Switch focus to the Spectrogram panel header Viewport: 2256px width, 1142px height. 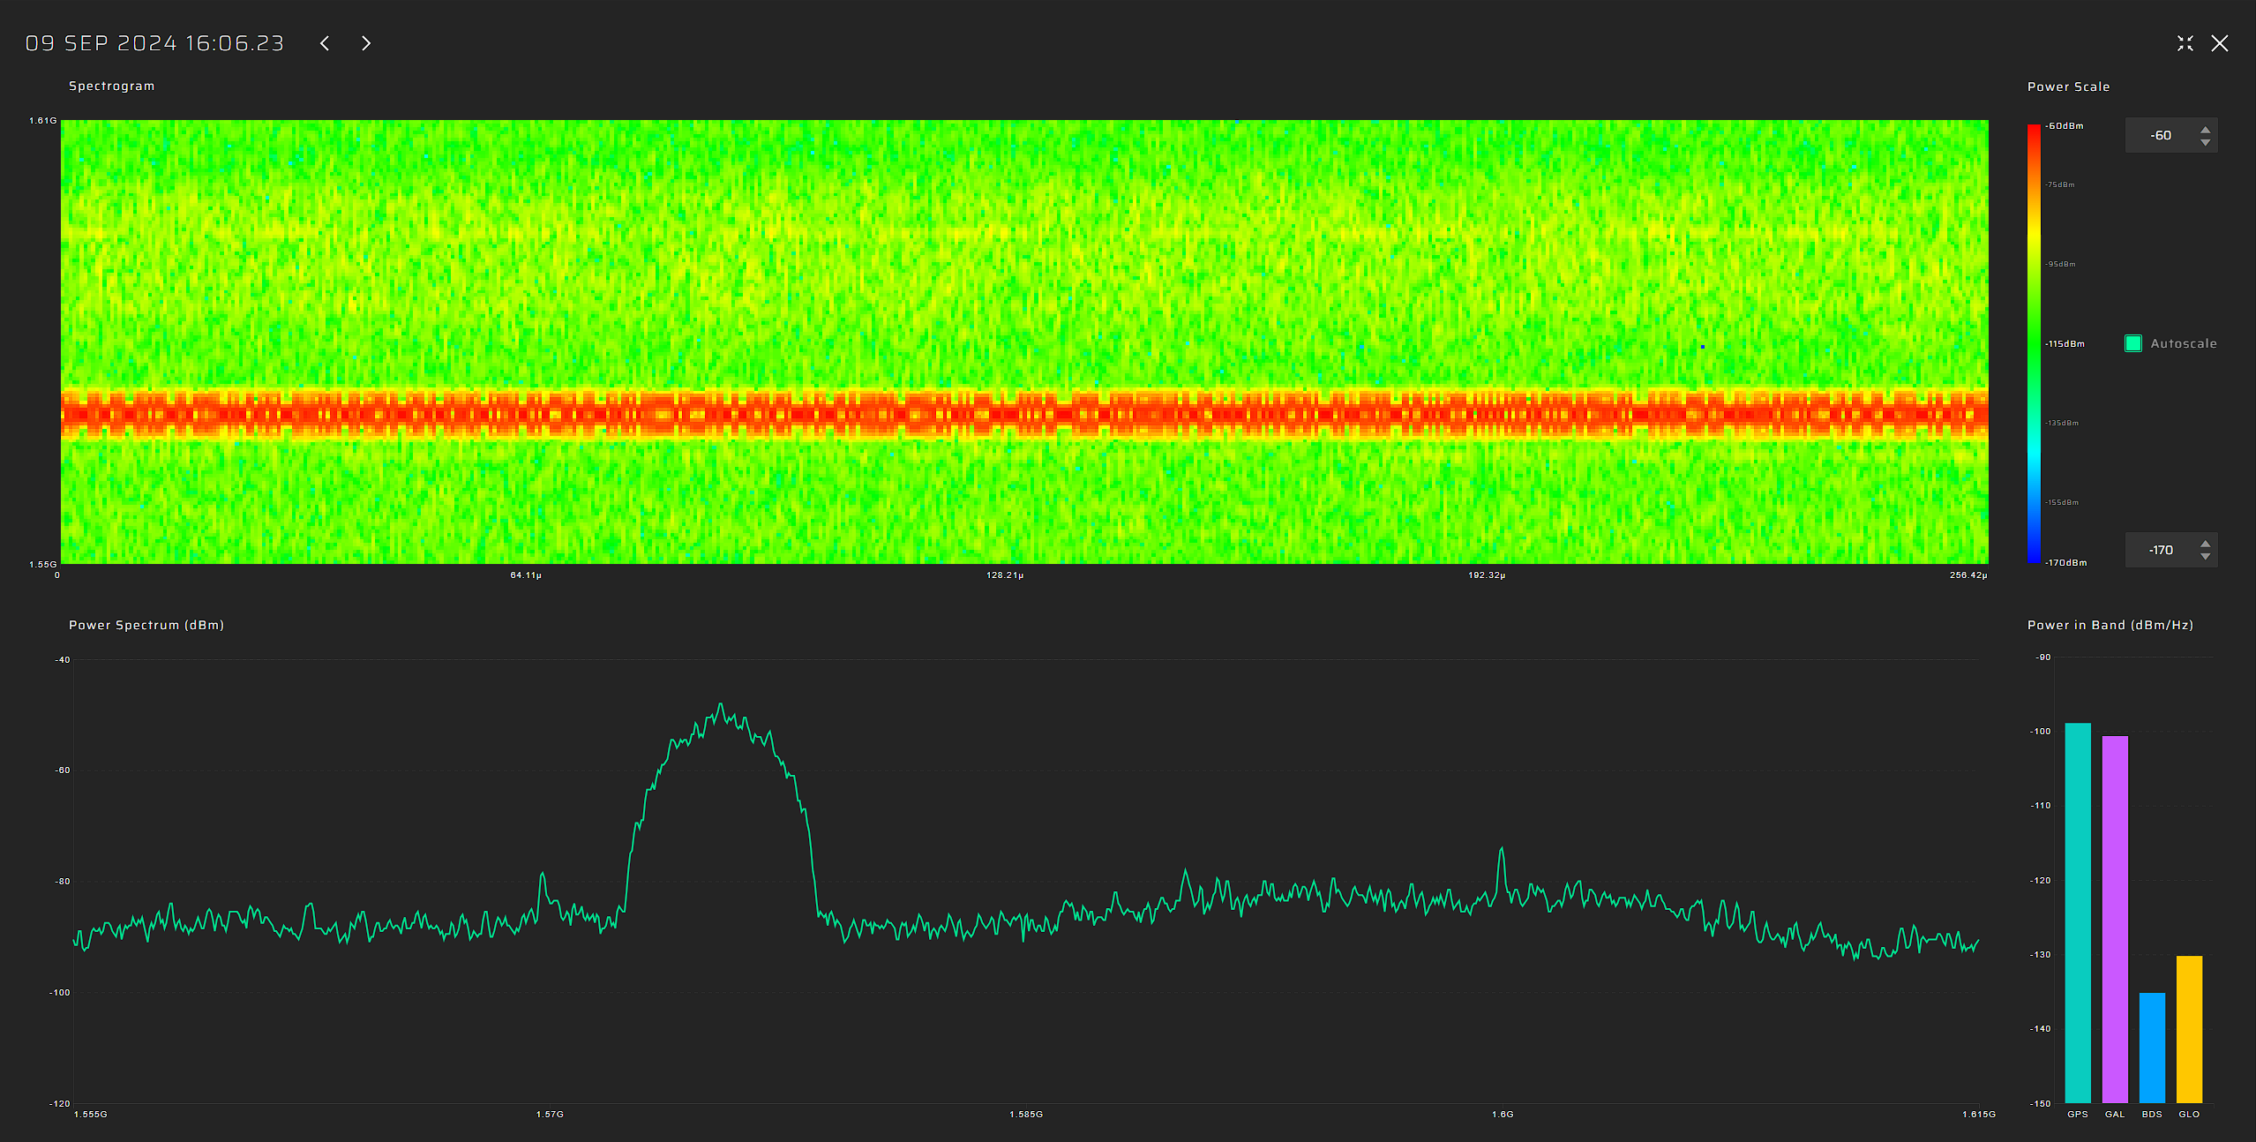coord(111,86)
